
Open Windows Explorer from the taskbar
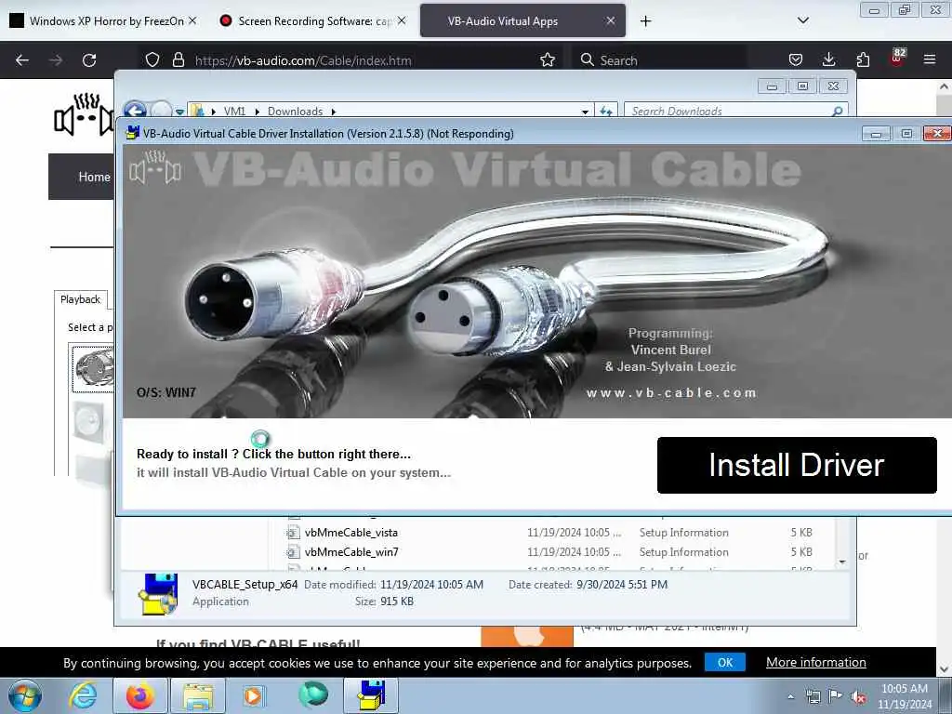click(x=198, y=695)
